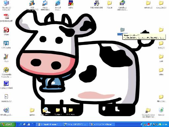
Task: Open the Windows Media Player file icon
Action: pos(6,110)
